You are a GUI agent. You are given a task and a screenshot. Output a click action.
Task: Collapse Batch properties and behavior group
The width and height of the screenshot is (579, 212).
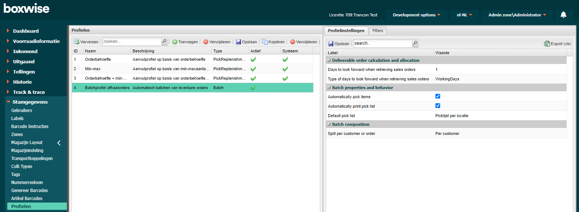[329, 88]
